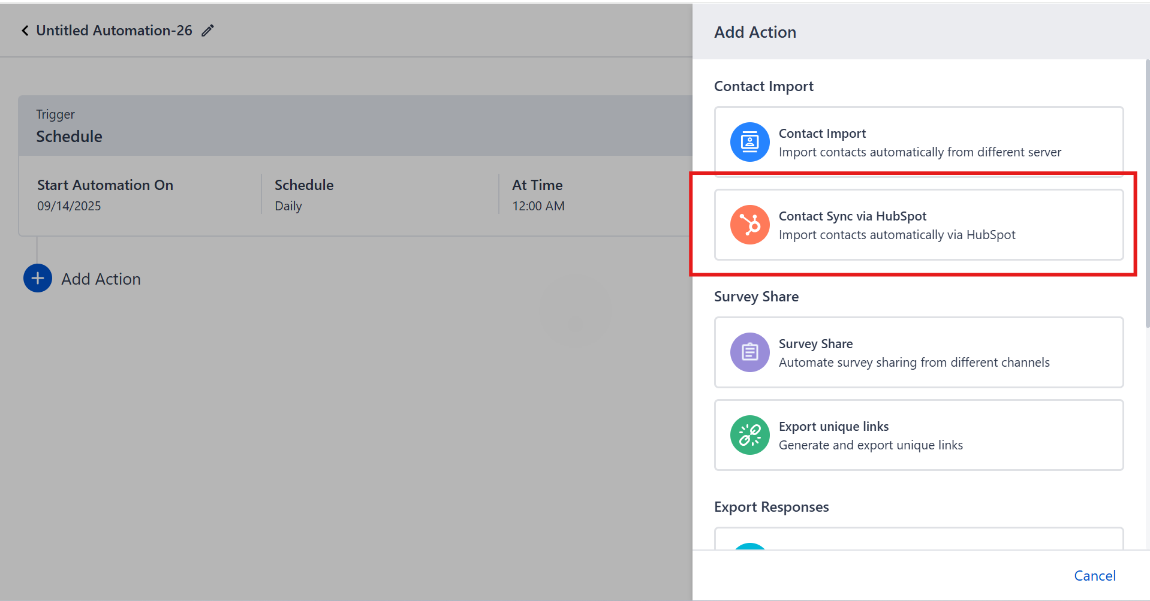1150x601 pixels.
Task: Click the back chevron beside Untitled Automation-26
Action: pyautogui.click(x=25, y=31)
